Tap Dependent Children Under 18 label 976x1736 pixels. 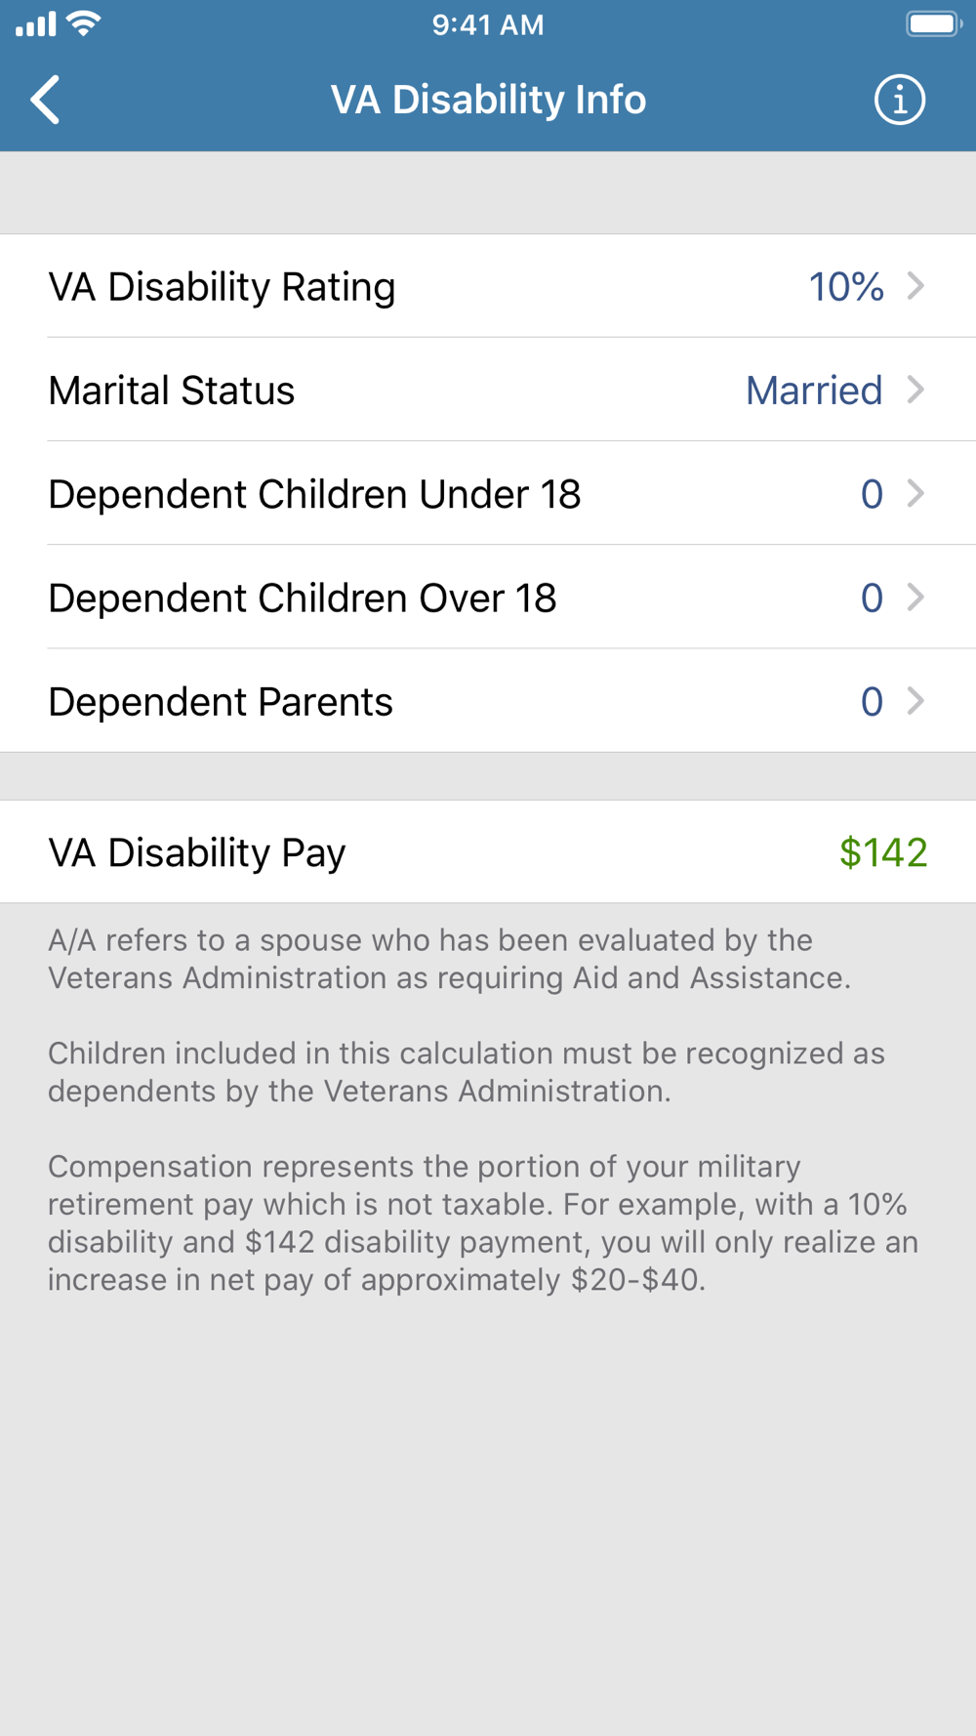click(314, 494)
